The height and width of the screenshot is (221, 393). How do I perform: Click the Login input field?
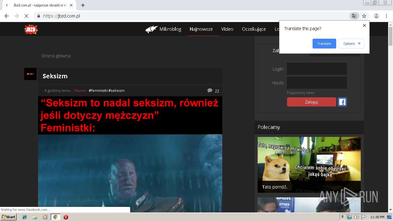click(x=317, y=69)
